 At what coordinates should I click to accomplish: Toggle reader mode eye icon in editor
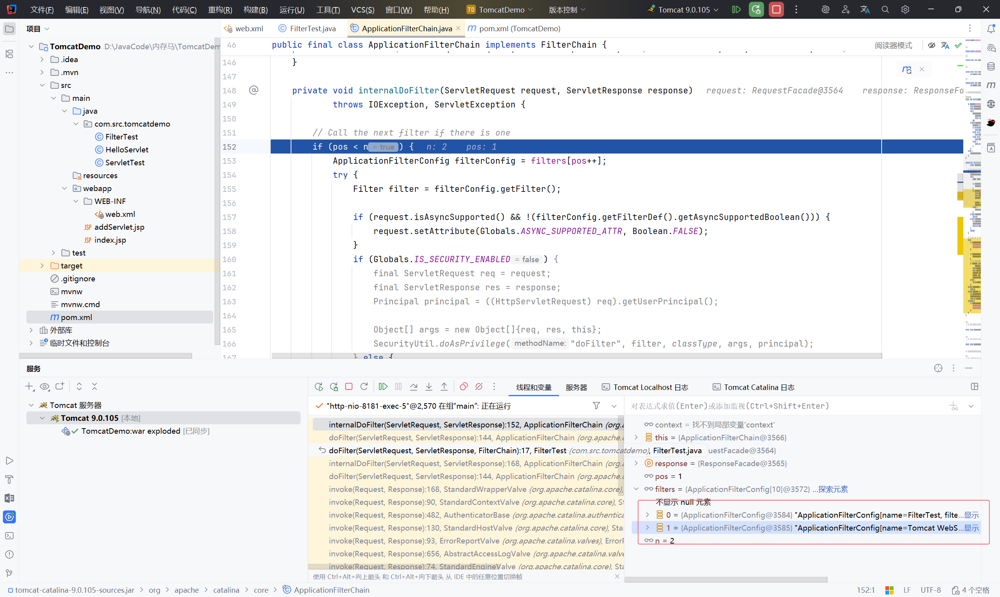pos(931,45)
